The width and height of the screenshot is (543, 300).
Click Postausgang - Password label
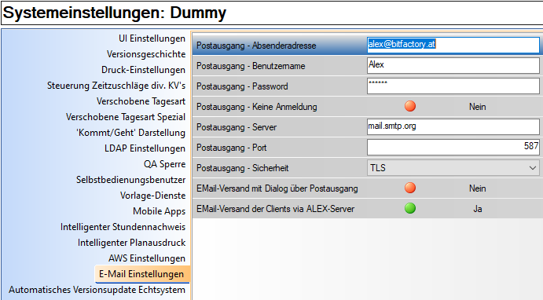(x=242, y=86)
